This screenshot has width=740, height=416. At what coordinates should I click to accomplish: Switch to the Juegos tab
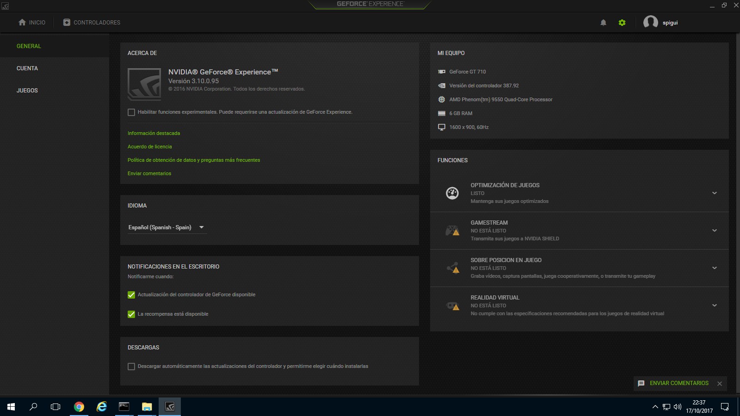(27, 91)
